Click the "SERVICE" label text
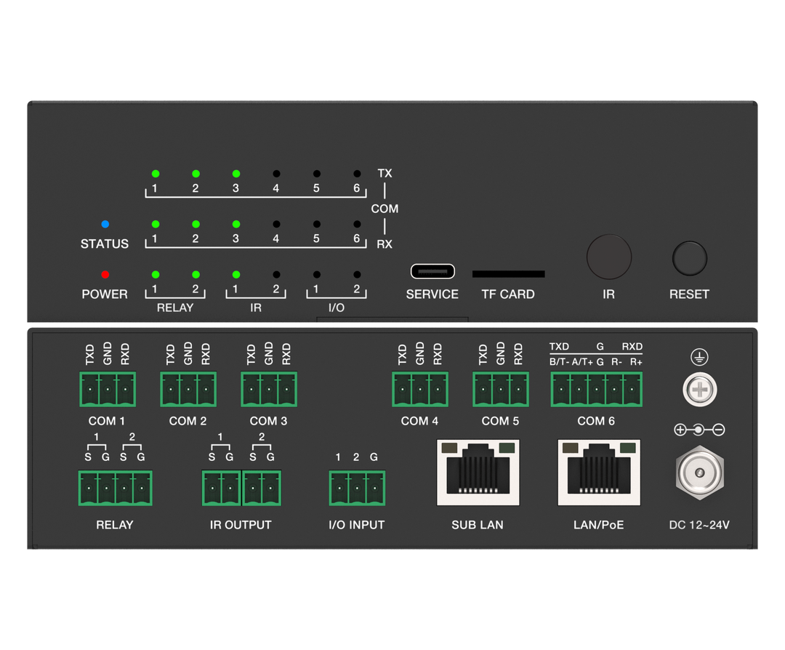 coord(432,294)
